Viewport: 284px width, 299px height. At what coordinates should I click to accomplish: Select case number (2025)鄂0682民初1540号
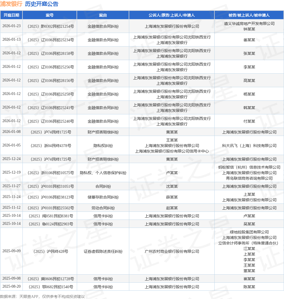(x=51, y=287)
